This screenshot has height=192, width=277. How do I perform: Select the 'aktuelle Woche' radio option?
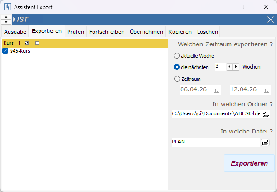[177, 56]
